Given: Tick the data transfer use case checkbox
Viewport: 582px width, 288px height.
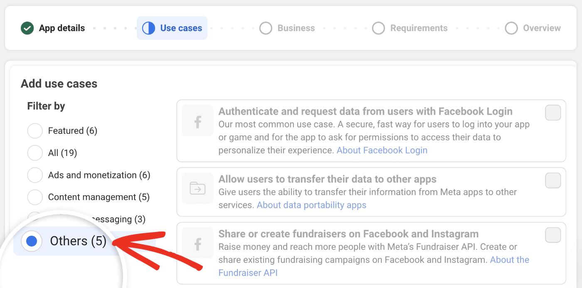Looking at the screenshot, I should tap(553, 181).
